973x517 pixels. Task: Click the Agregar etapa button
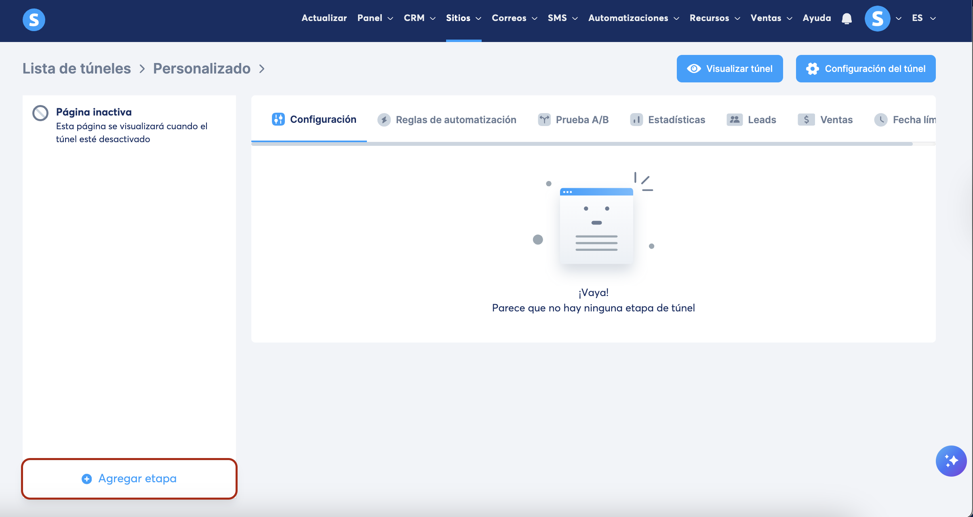click(129, 479)
